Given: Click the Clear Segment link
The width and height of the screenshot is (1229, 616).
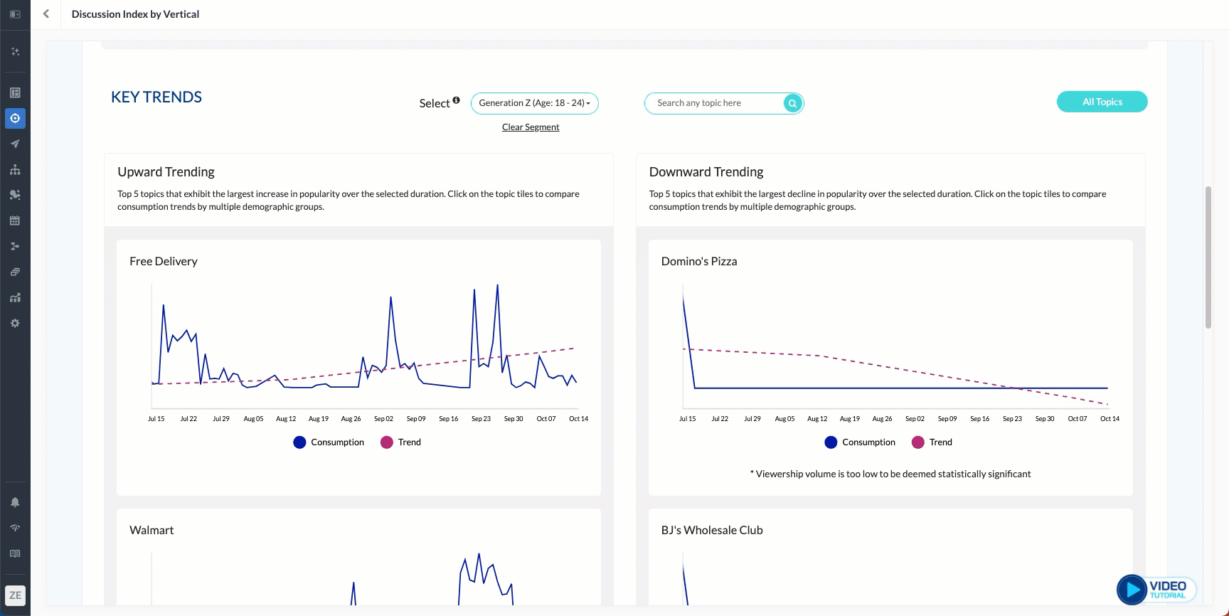Looking at the screenshot, I should tap(531, 127).
